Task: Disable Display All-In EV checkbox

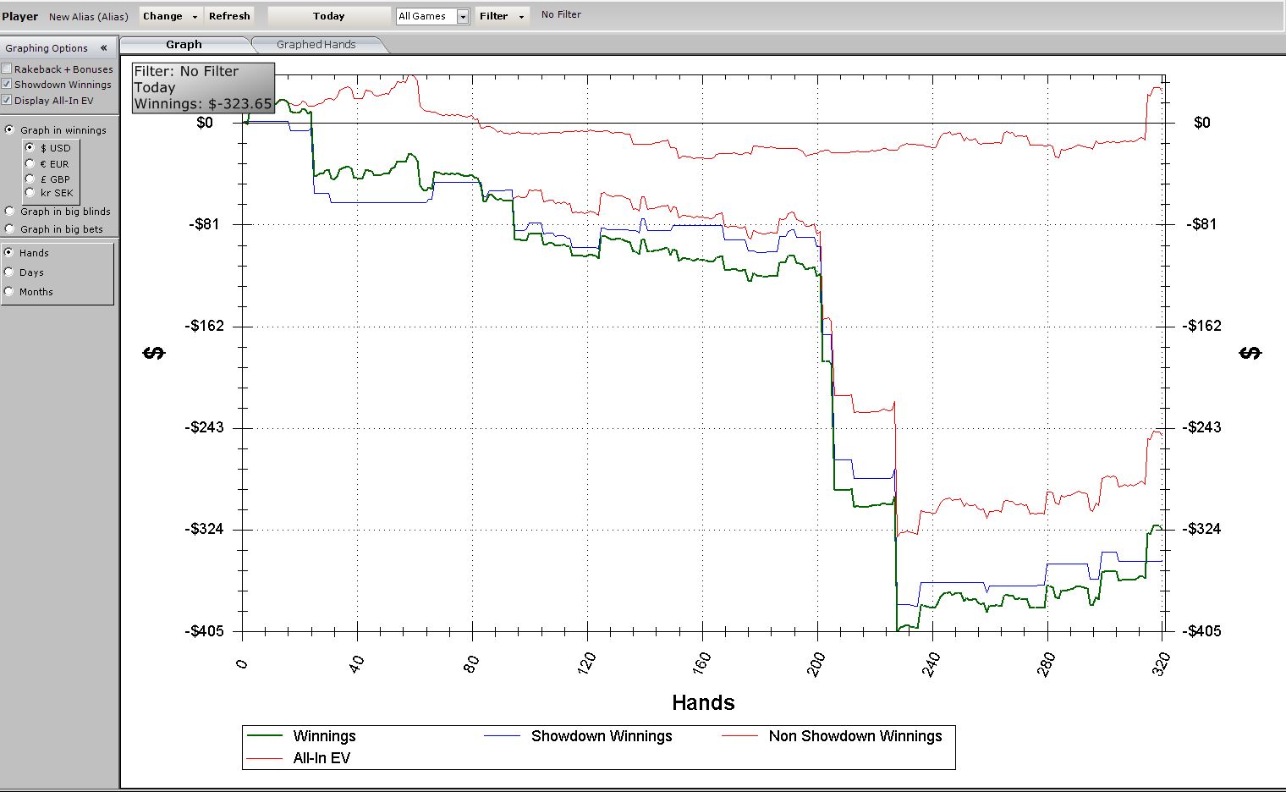Action: 8,101
